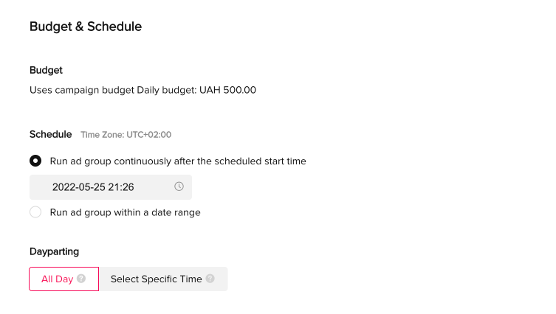The image size is (556, 314).
Task: Choose the All Day dayparting option
Action: click(x=64, y=279)
